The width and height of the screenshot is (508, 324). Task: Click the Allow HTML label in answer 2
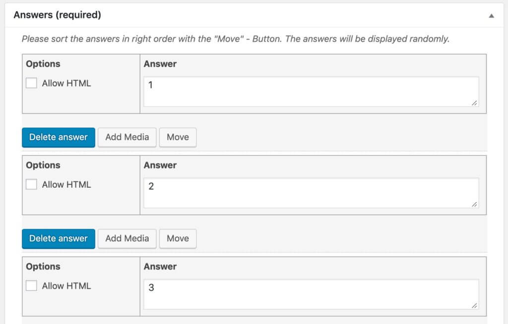pyautogui.click(x=66, y=184)
